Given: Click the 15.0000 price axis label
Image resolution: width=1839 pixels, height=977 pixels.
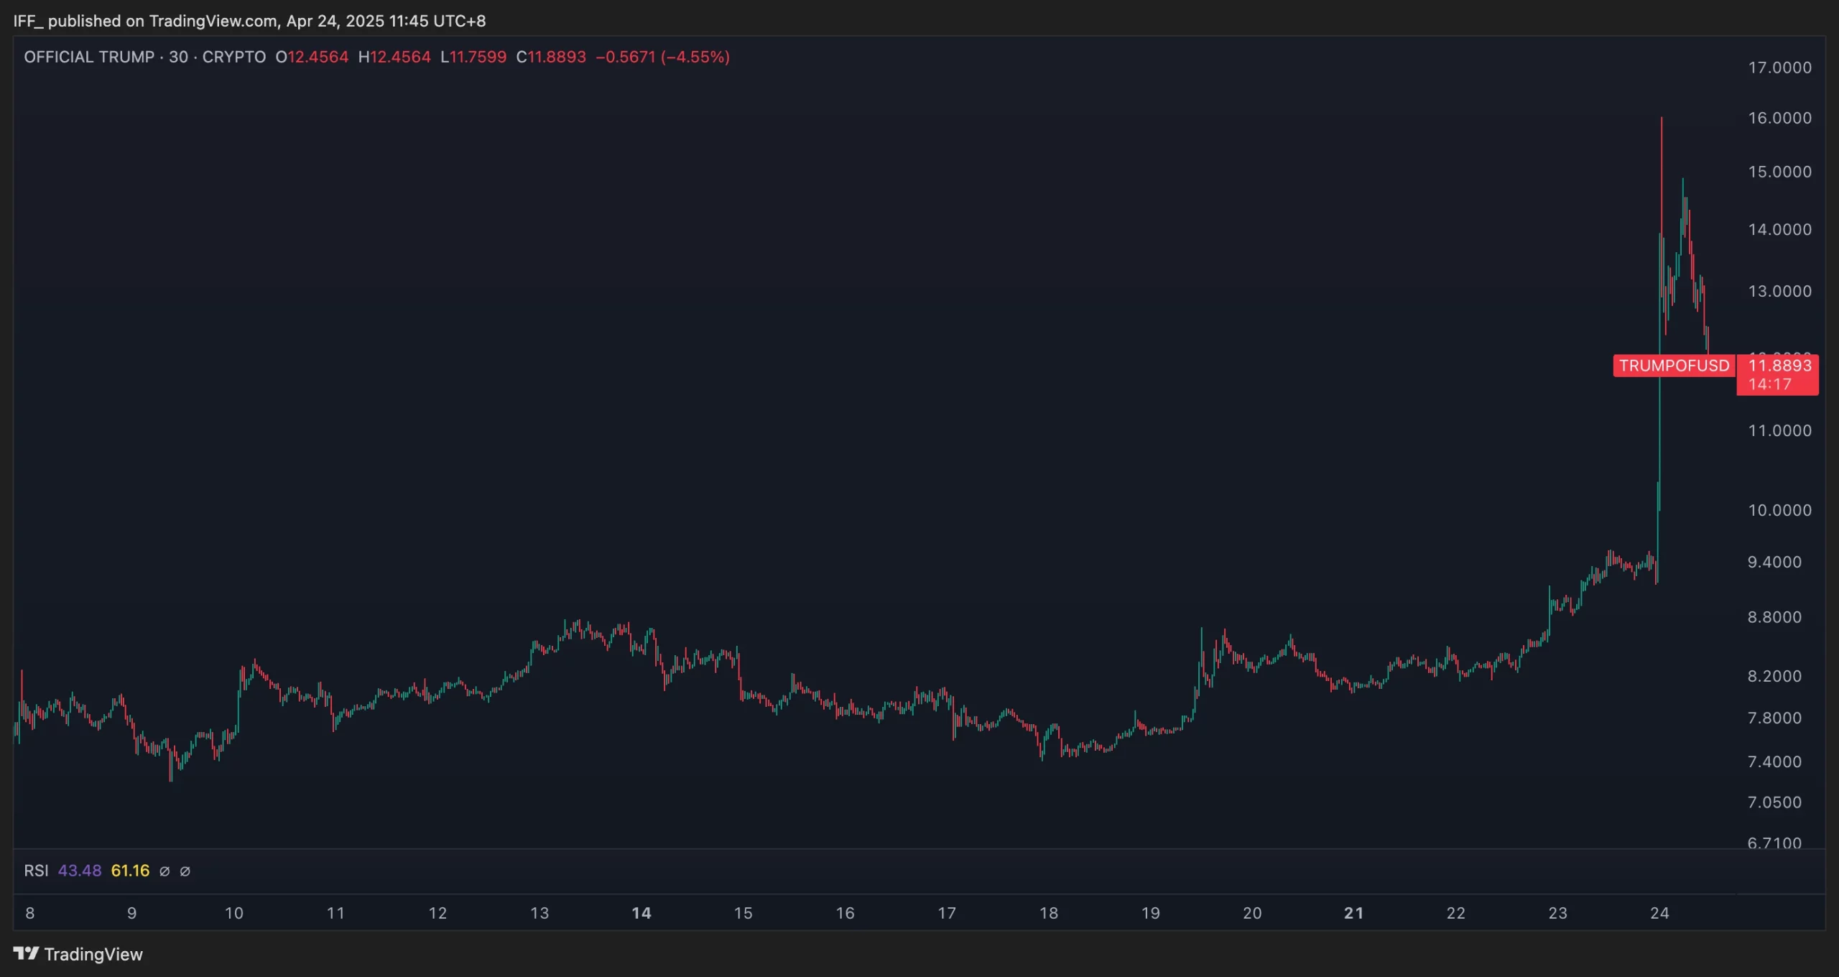Looking at the screenshot, I should (x=1779, y=172).
